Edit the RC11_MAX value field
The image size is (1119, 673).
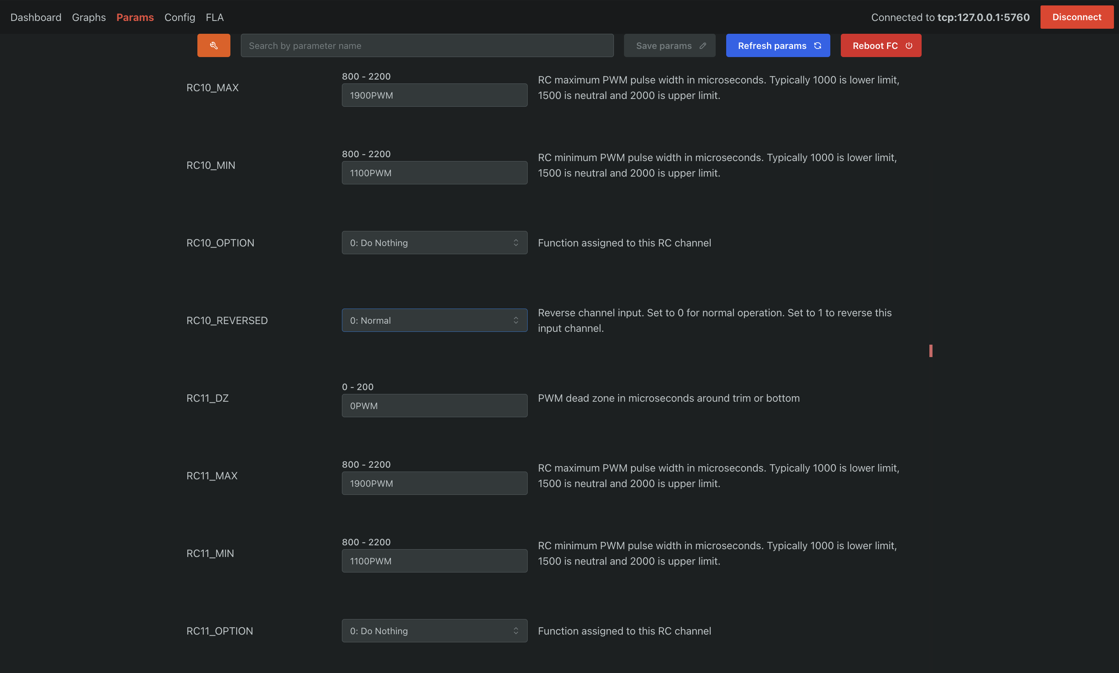click(434, 484)
